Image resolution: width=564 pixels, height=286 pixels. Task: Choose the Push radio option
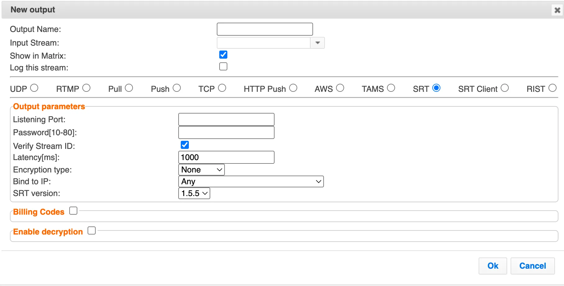(177, 88)
